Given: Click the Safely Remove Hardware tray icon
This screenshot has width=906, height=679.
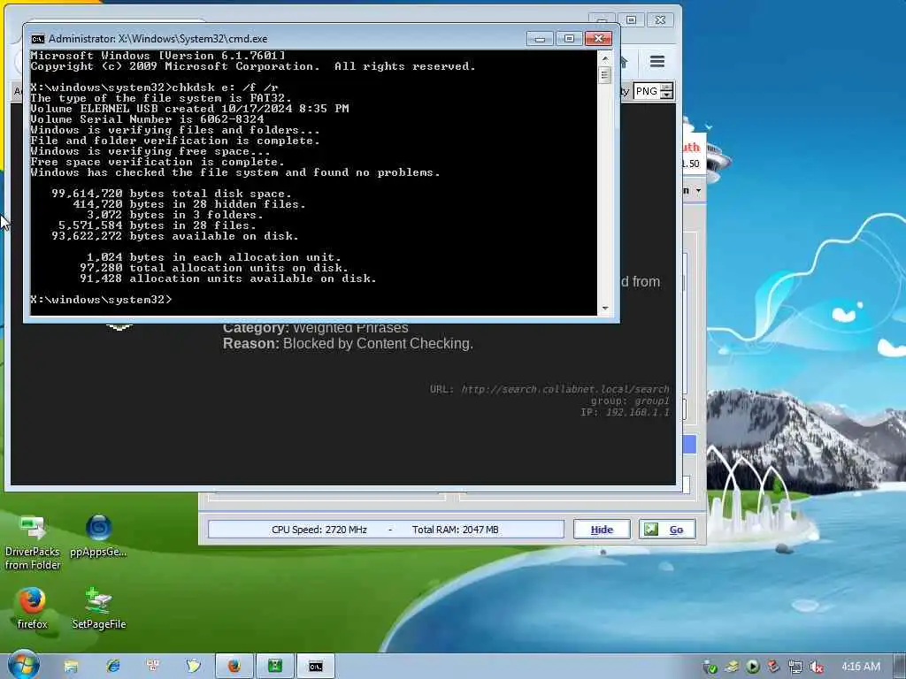Looking at the screenshot, I should pos(732,667).
